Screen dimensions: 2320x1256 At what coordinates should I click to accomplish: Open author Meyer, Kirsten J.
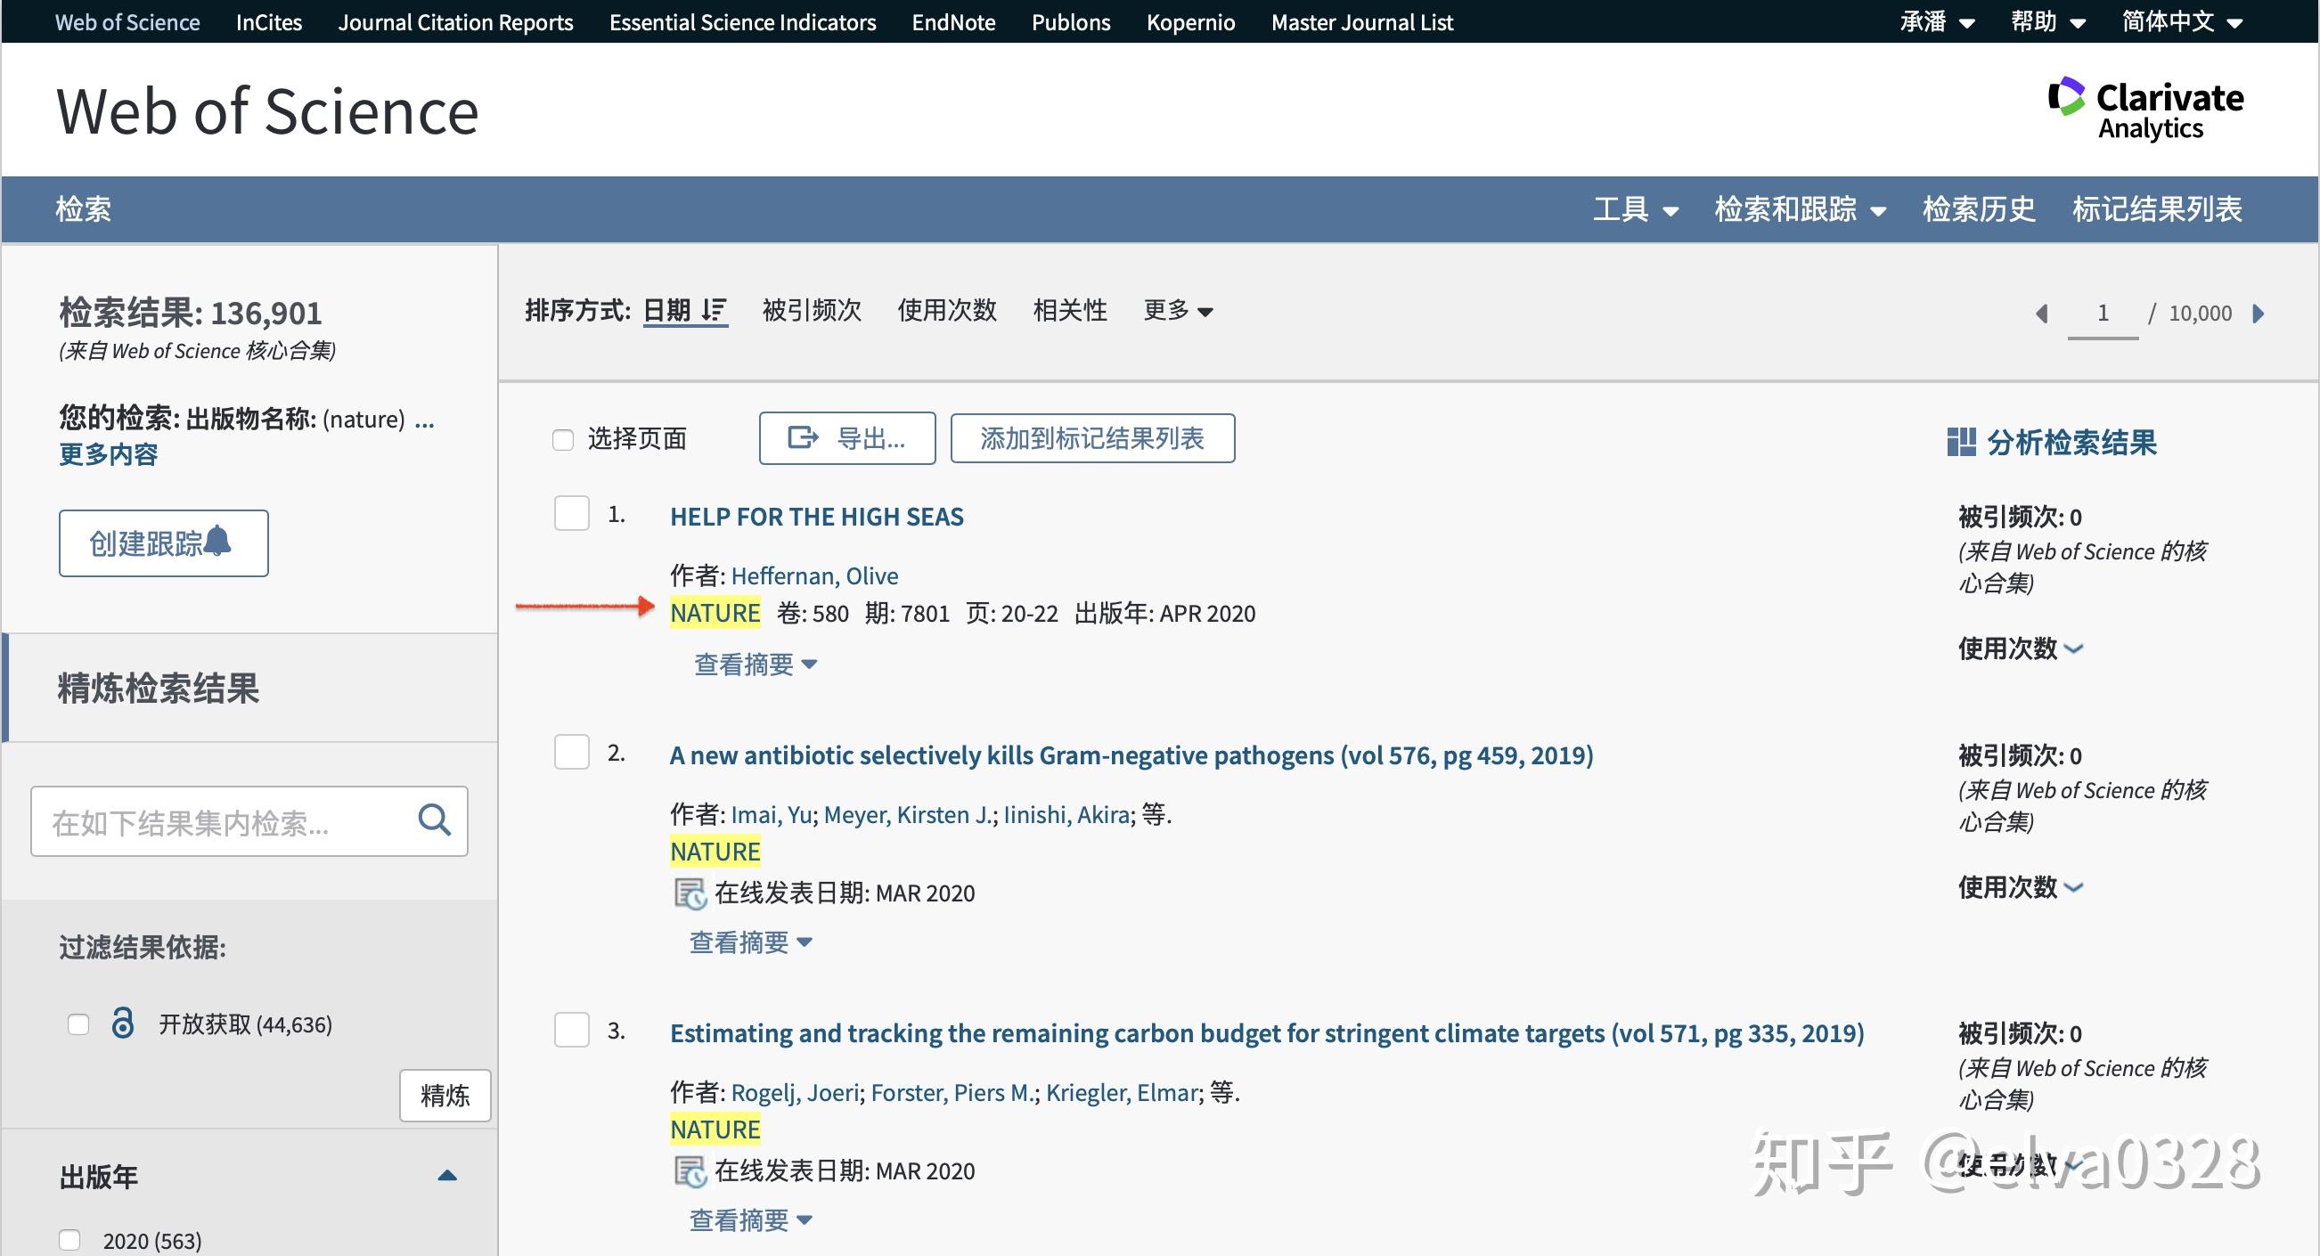[908, 814]
